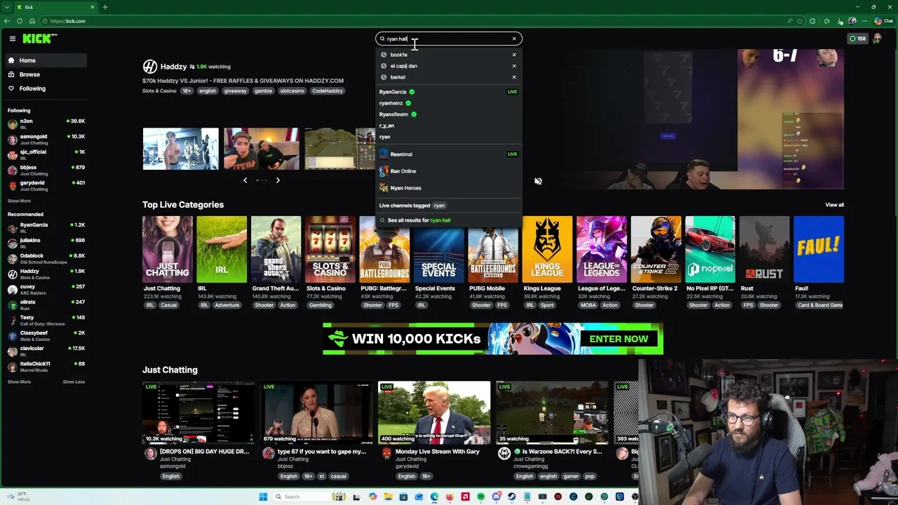Viewport: 898px width, 505px height.
Task: Open garydavid followed channel
Action: click(x=45, y=186)
